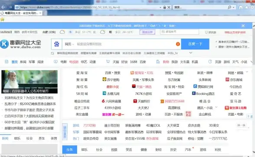255x157 pixels.
Task: Stop page loading with the X icon
Action: point(169,7)
